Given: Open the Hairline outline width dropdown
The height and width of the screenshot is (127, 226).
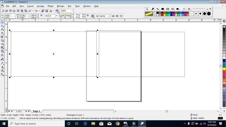Looking at the screenshot, I should 109,16.
